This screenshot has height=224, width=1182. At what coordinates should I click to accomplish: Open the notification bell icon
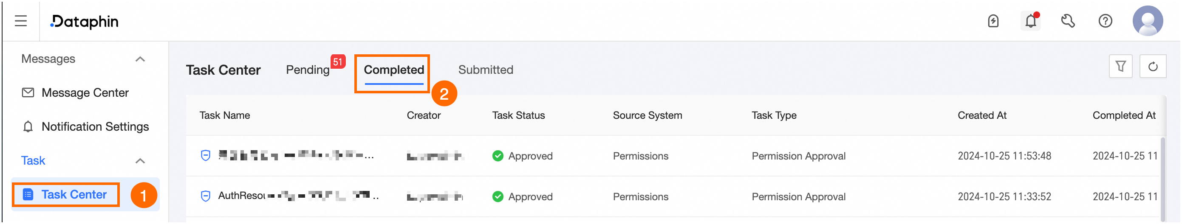[x=1031, y=21]
